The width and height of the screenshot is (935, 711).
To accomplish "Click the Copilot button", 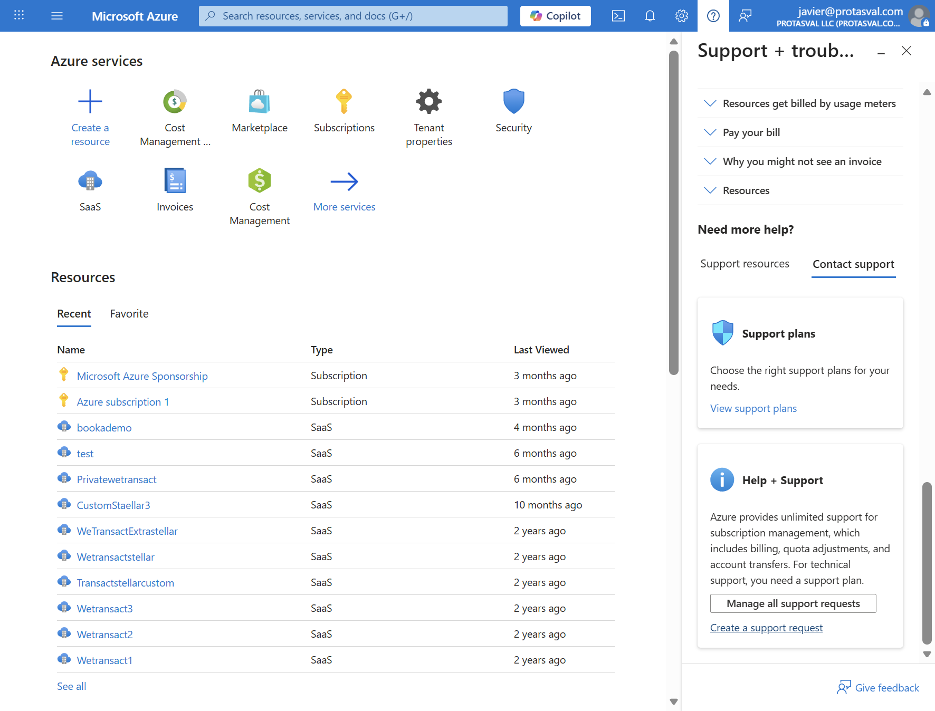I will (555, 16).
